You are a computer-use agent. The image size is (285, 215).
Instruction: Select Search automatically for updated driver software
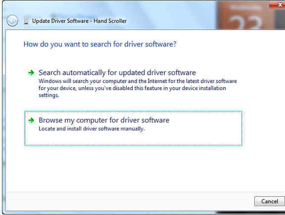point(117,73)
